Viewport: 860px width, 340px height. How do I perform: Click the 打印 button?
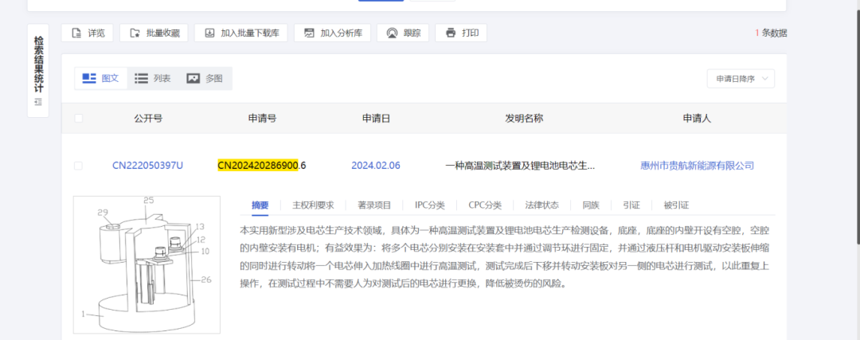point(461,33)
